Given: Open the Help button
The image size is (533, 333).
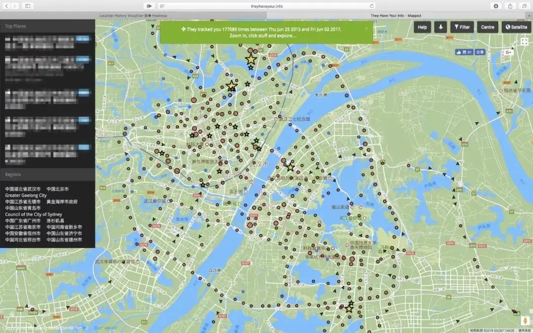Looking at the screenshot, I should (x=422, y=27).
